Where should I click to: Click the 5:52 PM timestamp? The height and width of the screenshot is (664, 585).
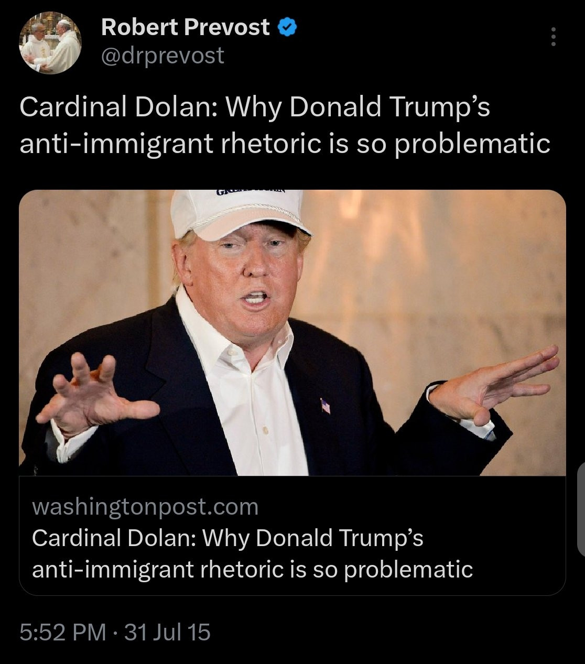tap(63, 632)
